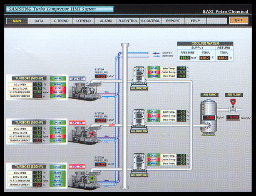The width and height of the screenshot is (256, 196).
Task: Click Turbo#3 READY indicator
Action: tap(57, 173)
